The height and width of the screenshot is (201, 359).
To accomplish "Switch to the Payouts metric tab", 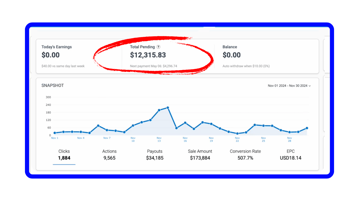I will [x=155, y=155].
